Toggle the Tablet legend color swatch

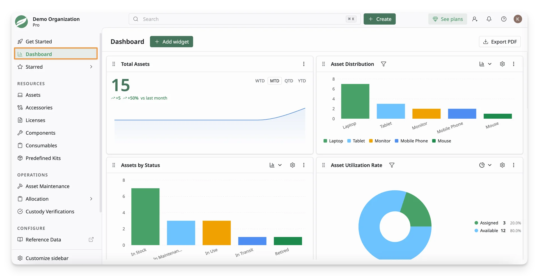click(349, 141)
